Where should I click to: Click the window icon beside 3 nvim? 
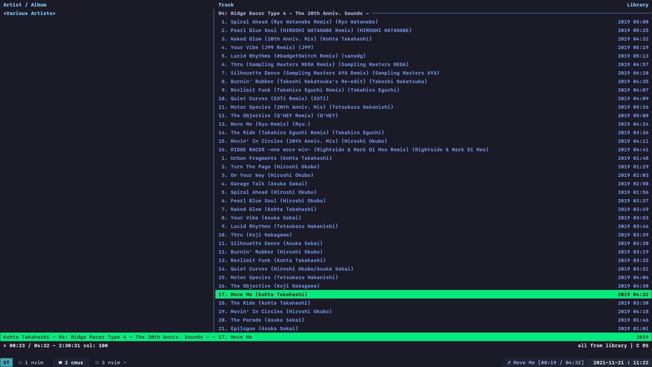coord(97,363)
